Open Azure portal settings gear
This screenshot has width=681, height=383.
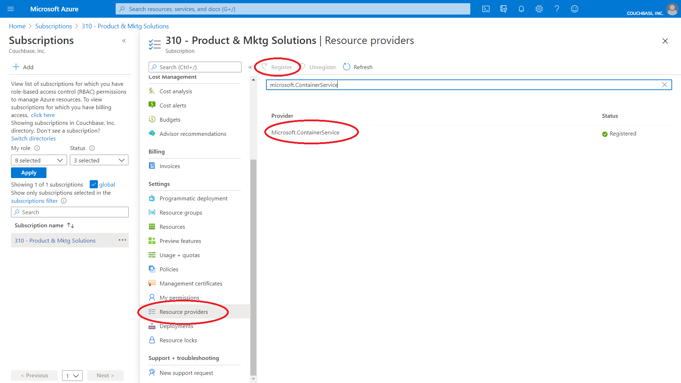pyautogui.click(x=539, y=9)
